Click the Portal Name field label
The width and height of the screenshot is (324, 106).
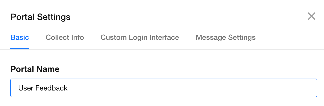(35, 69)
